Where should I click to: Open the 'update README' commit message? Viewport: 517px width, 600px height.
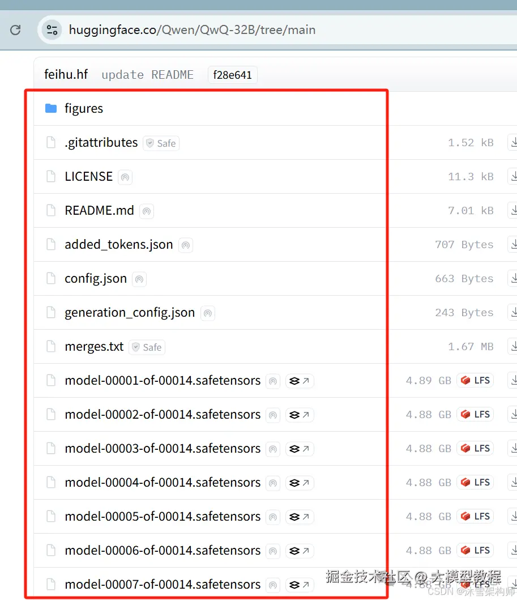(148, 75)
